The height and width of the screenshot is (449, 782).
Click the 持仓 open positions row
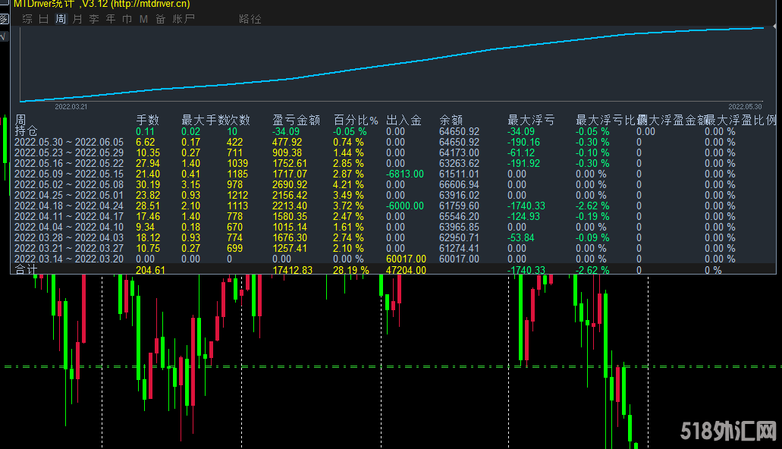[x=26, y=131]
